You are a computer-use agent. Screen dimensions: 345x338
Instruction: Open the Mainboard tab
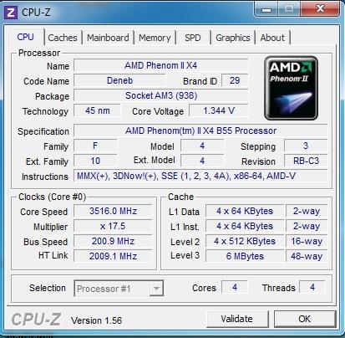108,38
